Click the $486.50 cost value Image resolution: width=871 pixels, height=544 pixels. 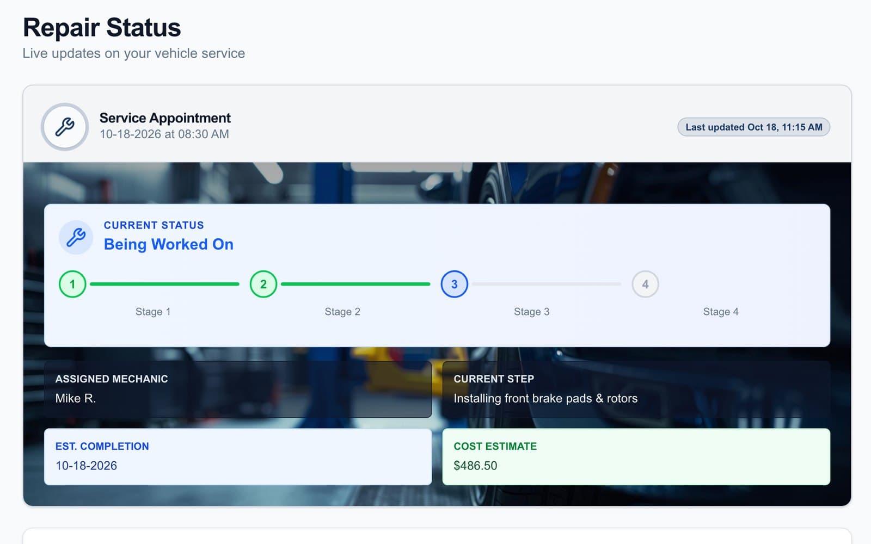475,466
